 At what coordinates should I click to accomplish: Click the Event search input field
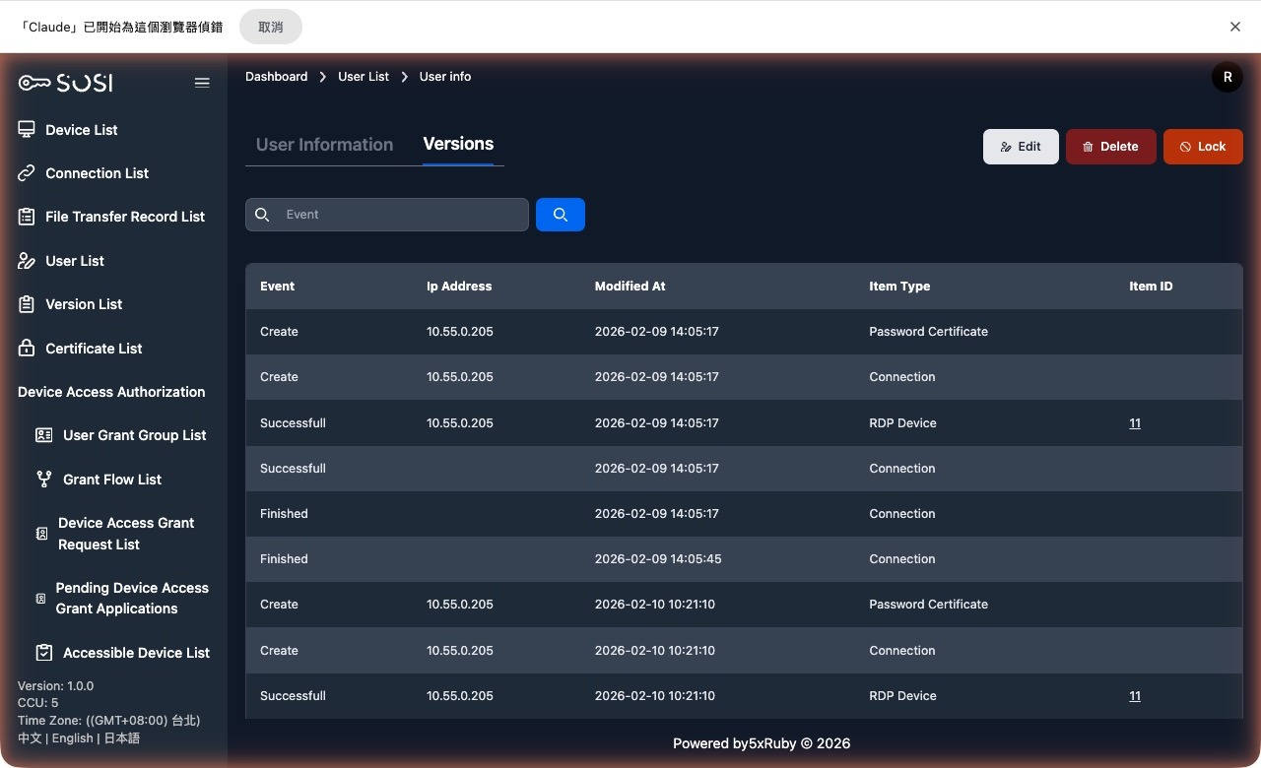pos(386,214)
